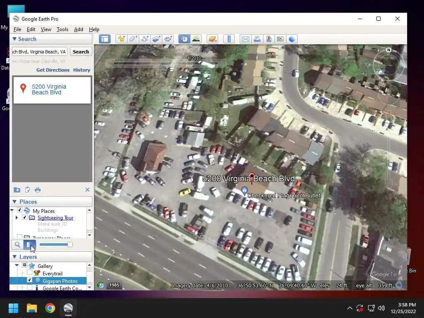Open the File menu
Screen dimensions: 424x318
point(17,29)
